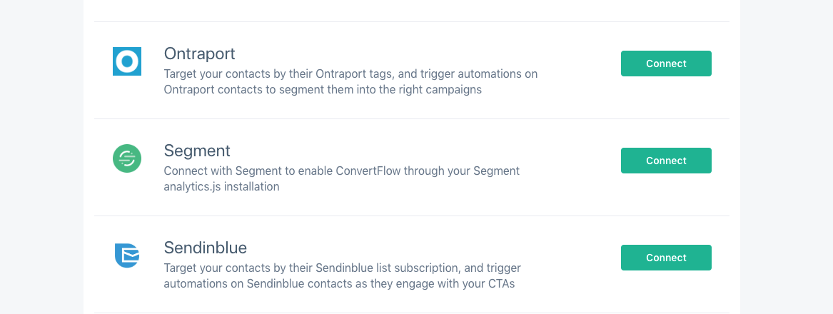Click the 'analytics.js installation' text
The width and height of the screenshot is (833, 314).
pyautogui.click(x=221, y=187)
